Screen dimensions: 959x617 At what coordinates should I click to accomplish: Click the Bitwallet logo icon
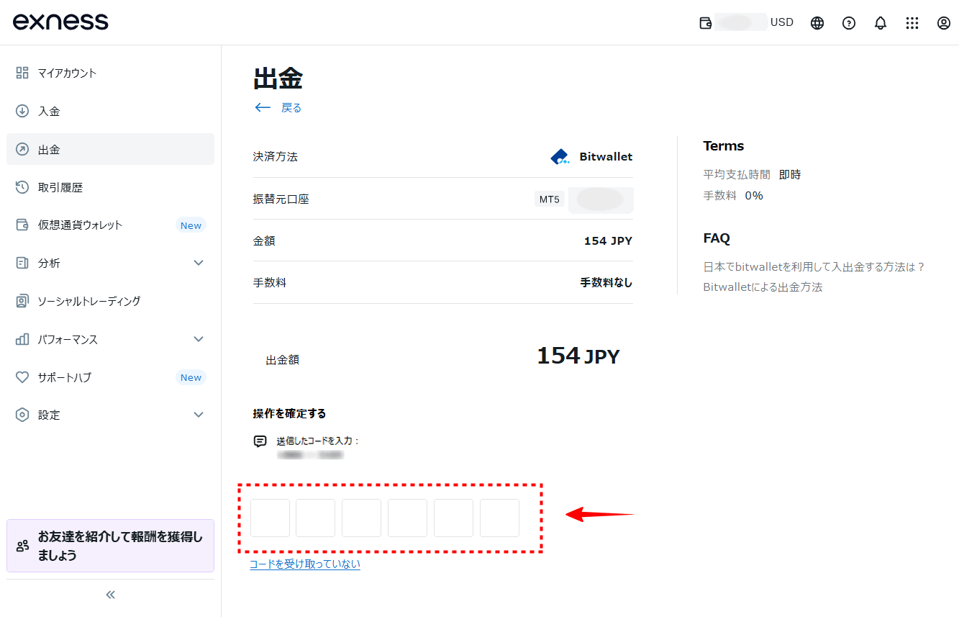coord(560,156)
